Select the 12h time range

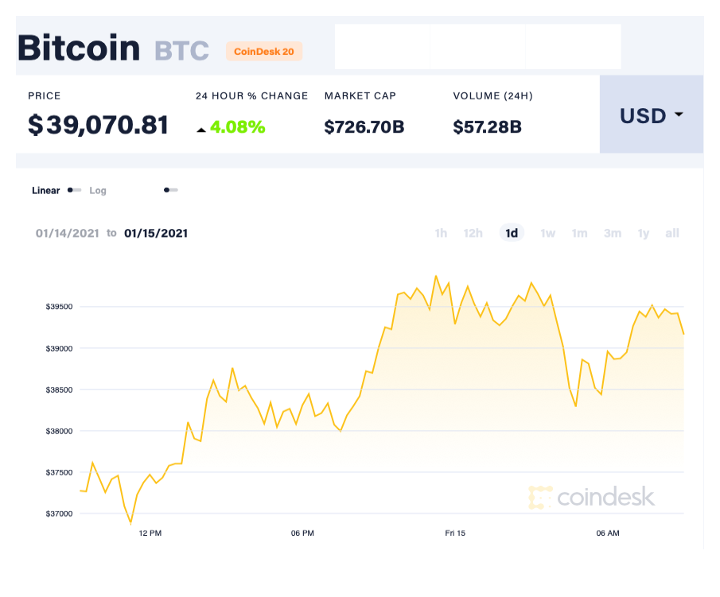point(473,233)
